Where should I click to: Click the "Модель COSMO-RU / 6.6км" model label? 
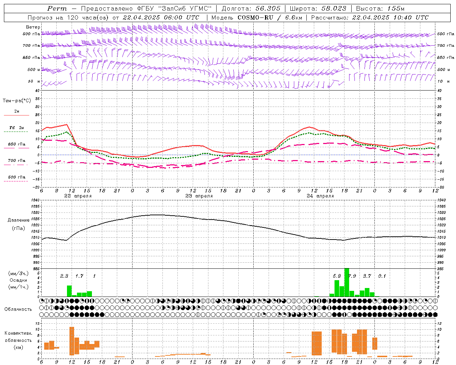pyautogui.click(x=256, y=17)
